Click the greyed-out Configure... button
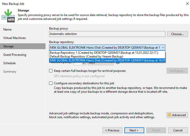The width and height of the screenshot is (190, 136). point(177,71)
